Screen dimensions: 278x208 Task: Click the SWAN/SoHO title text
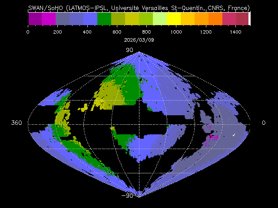[x=139, y=8]
